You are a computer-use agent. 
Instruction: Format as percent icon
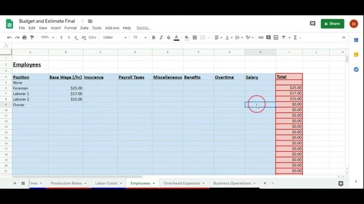point(69,37)
